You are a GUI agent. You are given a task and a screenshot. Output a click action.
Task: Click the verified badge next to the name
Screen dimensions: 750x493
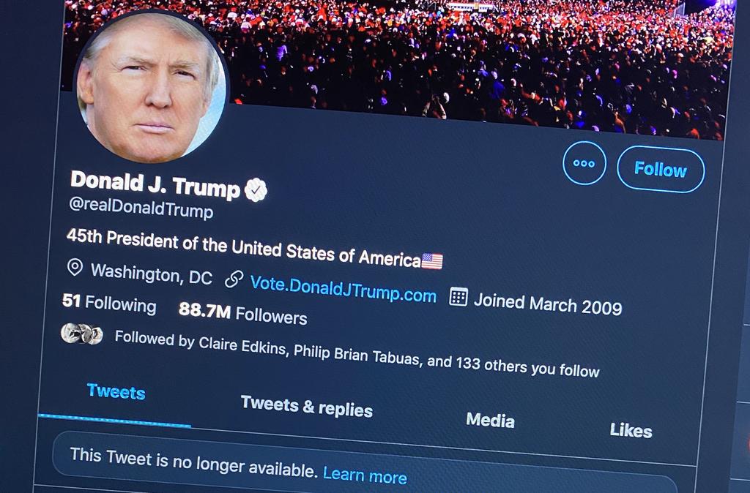tap(256, 189)
